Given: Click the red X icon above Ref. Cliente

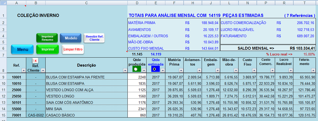Looking at the screenshot, I should tap(36, 61).
